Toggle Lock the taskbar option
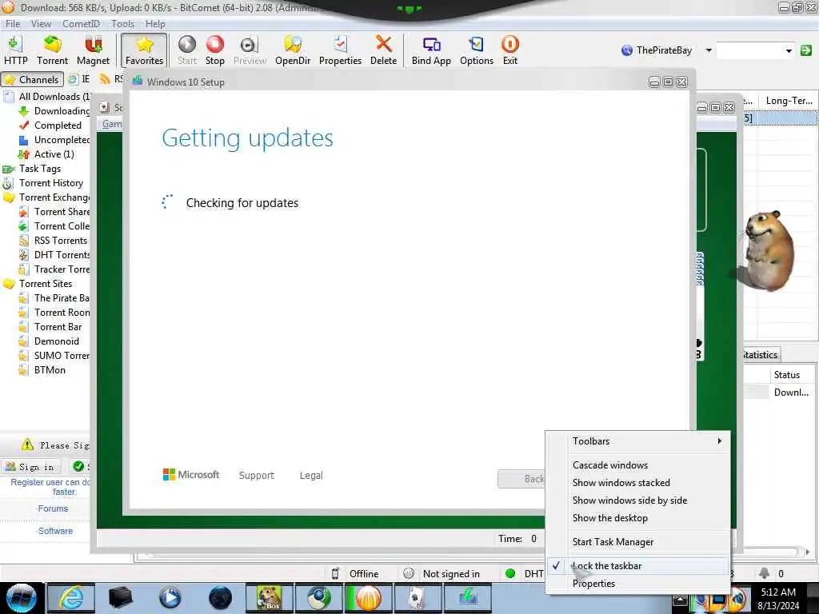The width and height of the screenshot is (819, 614). click(637, 565)
